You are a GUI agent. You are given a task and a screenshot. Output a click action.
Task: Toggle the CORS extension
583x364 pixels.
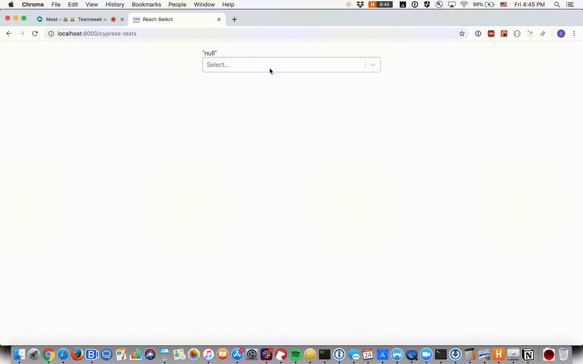(x=491, y=33)
